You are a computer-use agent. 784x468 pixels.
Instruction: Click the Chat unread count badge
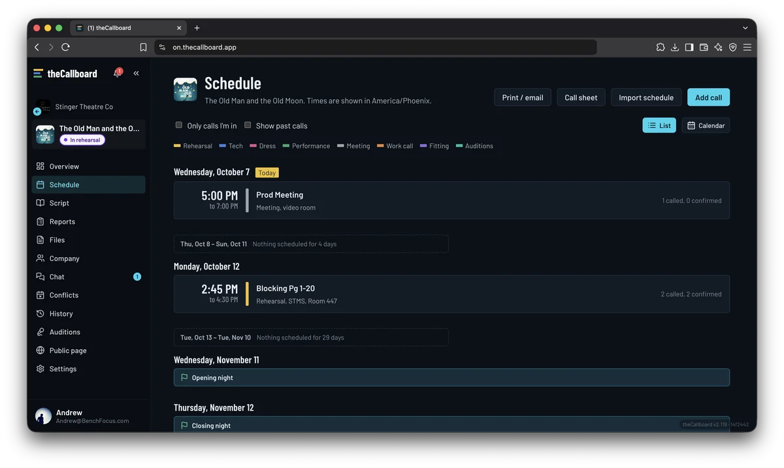pyautogui.click(x=137, y=277)
